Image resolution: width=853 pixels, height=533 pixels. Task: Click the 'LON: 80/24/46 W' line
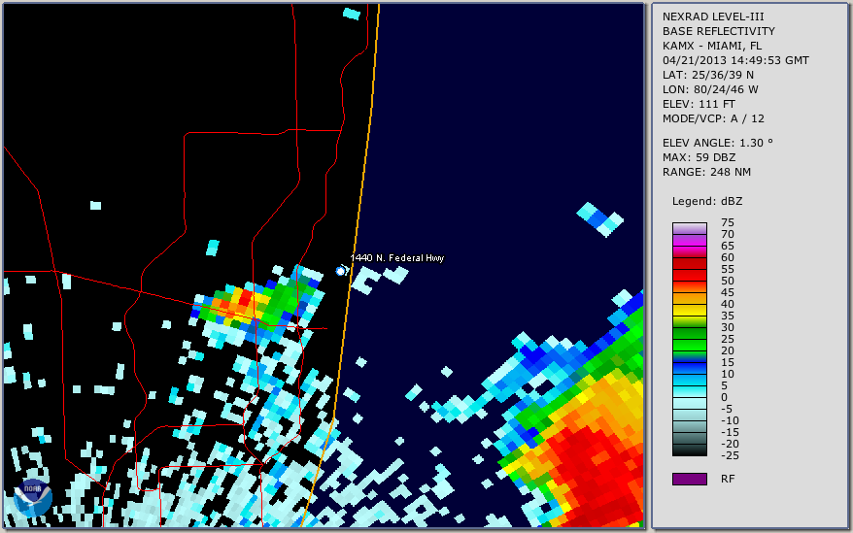pyautogui.click(x=710, y=89)
